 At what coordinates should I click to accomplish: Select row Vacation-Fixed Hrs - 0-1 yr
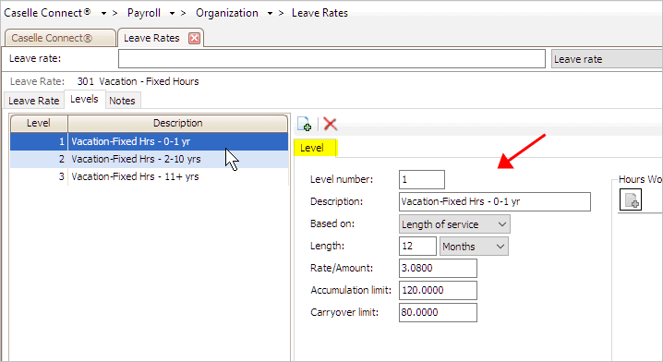pyautogui.click(x=149, y=141)
